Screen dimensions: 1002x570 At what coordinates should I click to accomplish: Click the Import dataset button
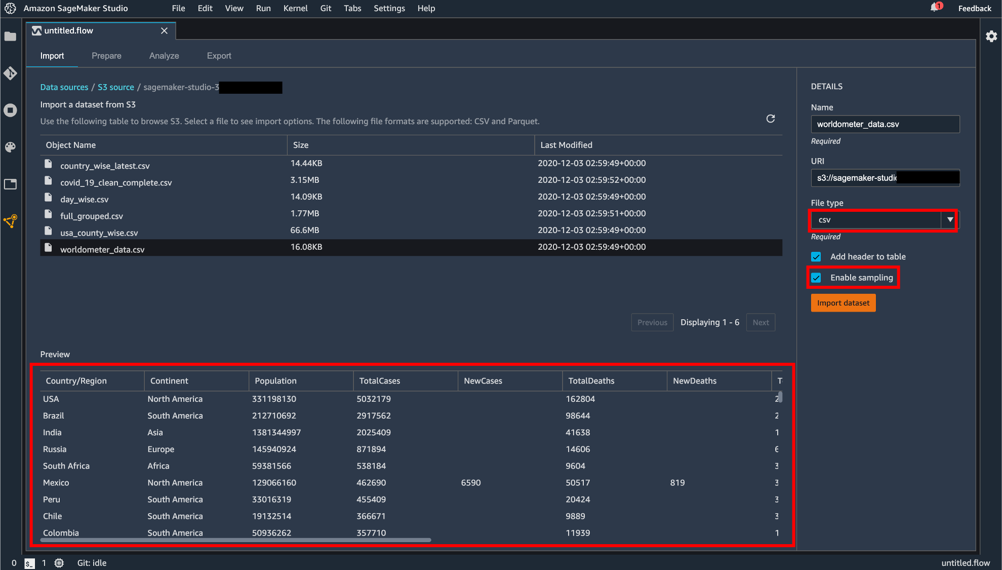pos(843,303)
